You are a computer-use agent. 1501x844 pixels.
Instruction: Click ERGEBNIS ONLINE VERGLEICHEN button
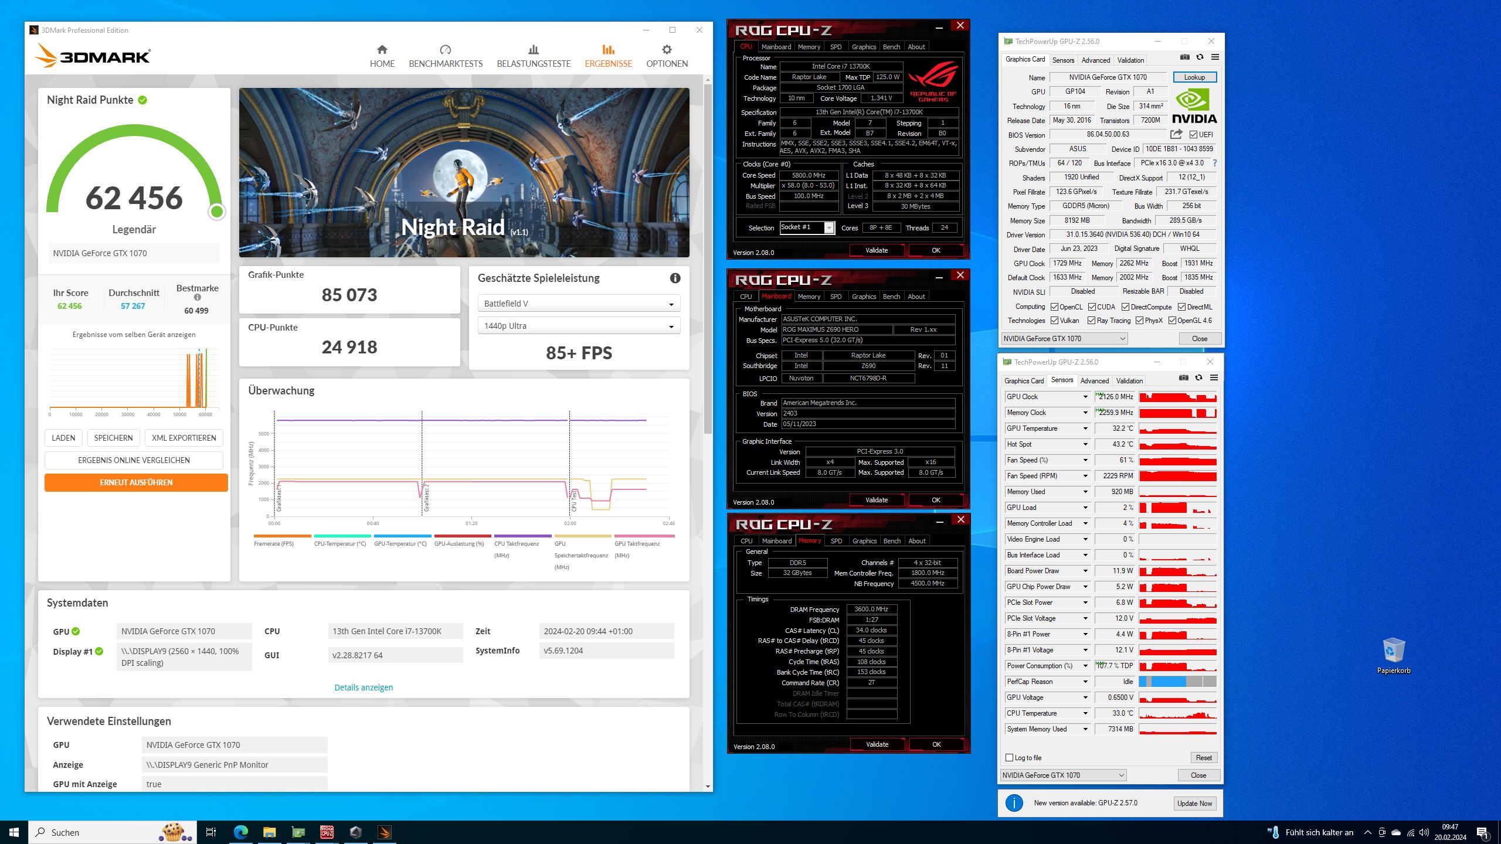134,460
